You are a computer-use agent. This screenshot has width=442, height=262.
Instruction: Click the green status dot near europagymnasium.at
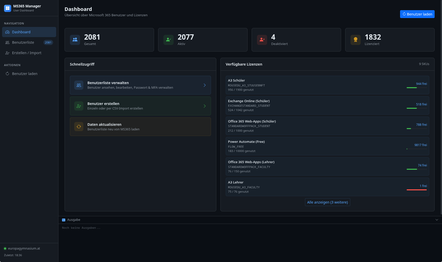coord(5,249)
